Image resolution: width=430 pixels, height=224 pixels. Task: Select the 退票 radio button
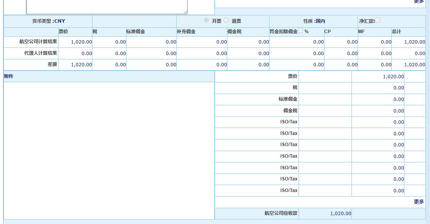click(226, 20)
